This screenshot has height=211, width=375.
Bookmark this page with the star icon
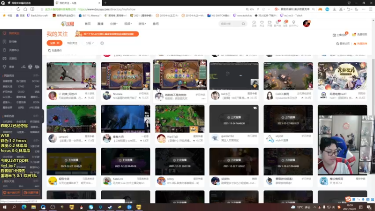coord(42,9)
